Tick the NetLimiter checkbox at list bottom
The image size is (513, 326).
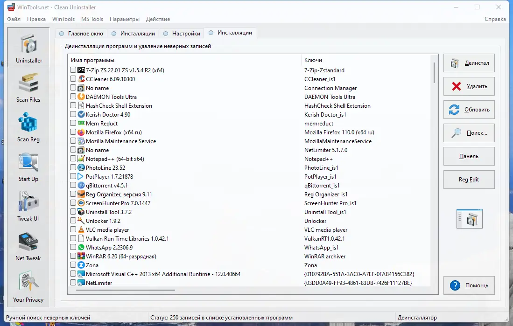pyautogui.click(x=73, y=283)
